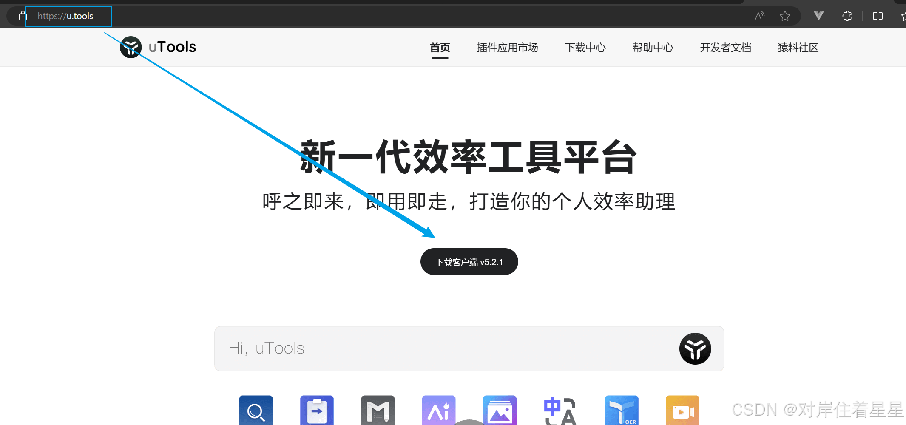Click the https://u.tools address field
906x425 pixels.
(x=65, y=16)
